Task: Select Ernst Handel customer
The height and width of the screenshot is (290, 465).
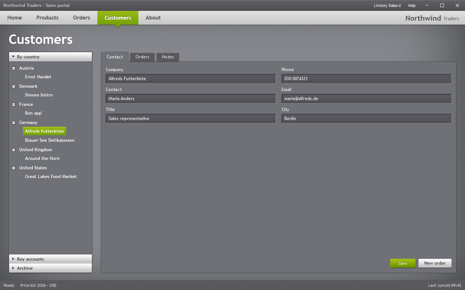Action: pos(38,77)
